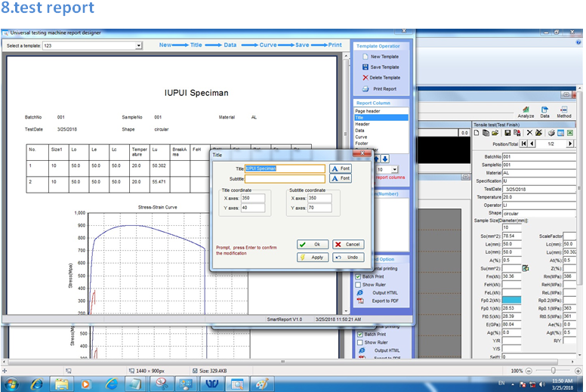Toggle the Batch Print checkbox

(x=359, y=276)
